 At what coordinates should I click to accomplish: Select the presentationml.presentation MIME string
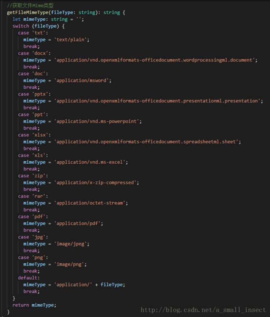(157, 101)
